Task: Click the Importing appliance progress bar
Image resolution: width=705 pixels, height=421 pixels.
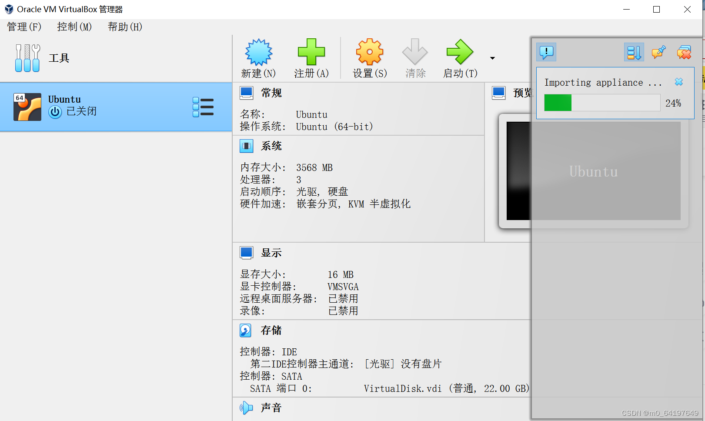Action: (x=602, y=103)
